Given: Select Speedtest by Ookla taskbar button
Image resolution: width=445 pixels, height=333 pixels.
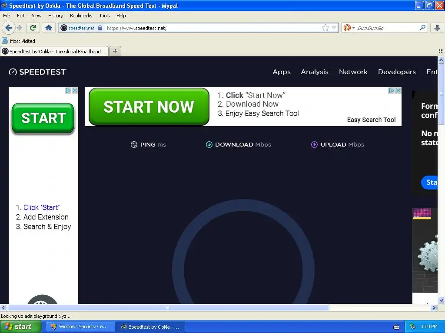Looking at the screenshot, I should 151,327.
